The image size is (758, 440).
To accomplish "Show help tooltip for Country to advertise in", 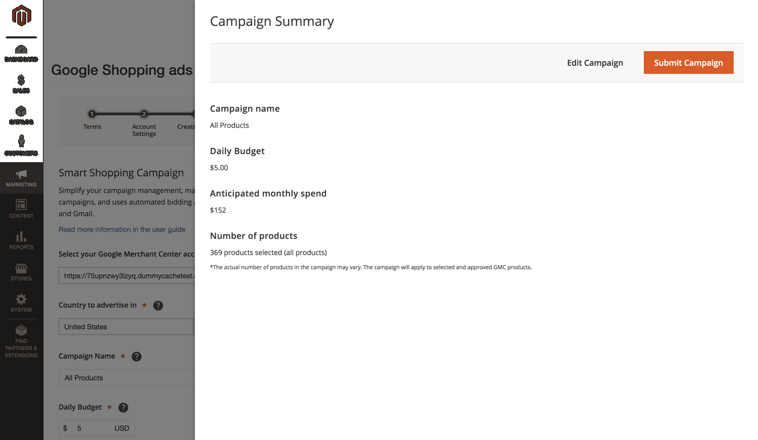I will tap(158, 306).
